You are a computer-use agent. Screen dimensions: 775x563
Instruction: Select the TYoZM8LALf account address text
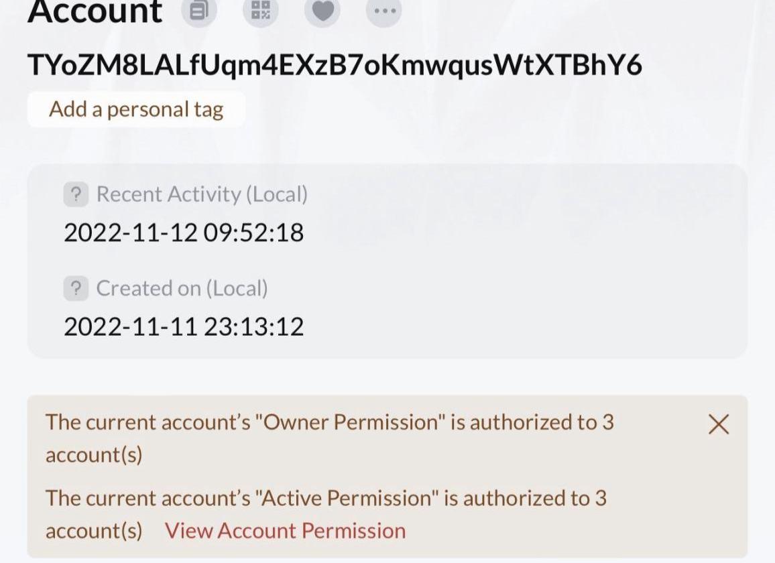(x=335, y=65)
